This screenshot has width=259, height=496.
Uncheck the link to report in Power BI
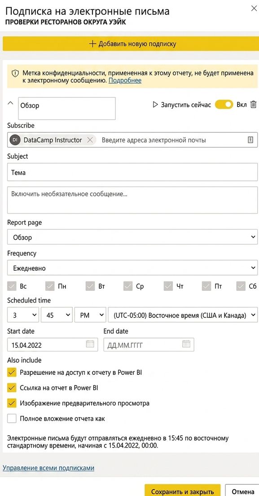tap(12, 388)
